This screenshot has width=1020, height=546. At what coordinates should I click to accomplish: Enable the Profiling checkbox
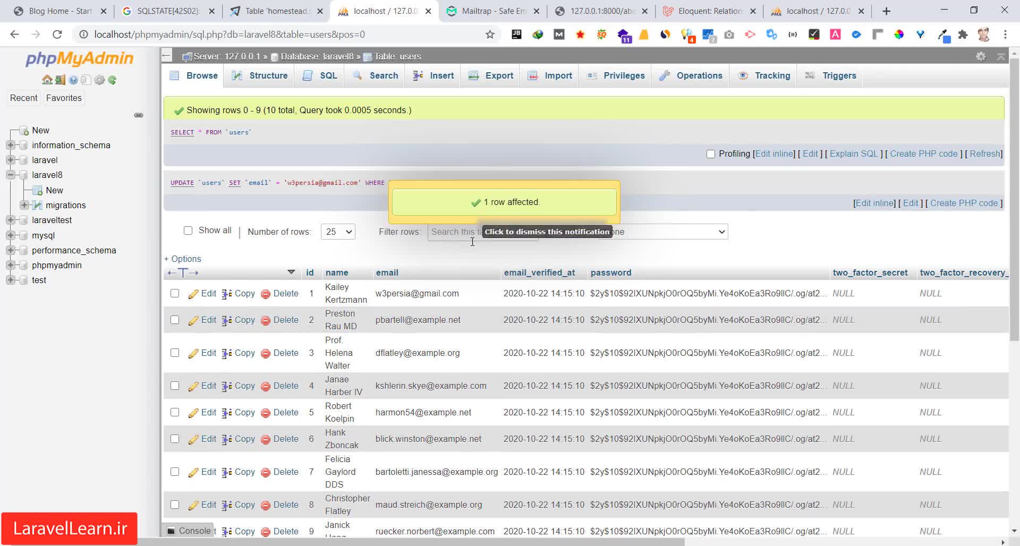711,154
